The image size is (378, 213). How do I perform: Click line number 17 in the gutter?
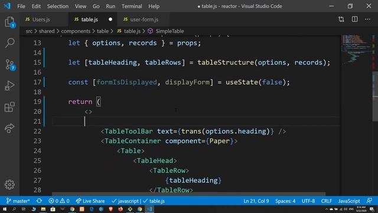point(37,82)
